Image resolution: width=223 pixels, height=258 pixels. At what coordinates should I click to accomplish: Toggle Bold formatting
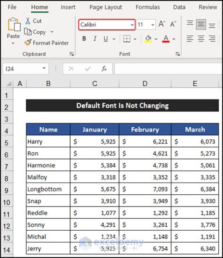84,39
